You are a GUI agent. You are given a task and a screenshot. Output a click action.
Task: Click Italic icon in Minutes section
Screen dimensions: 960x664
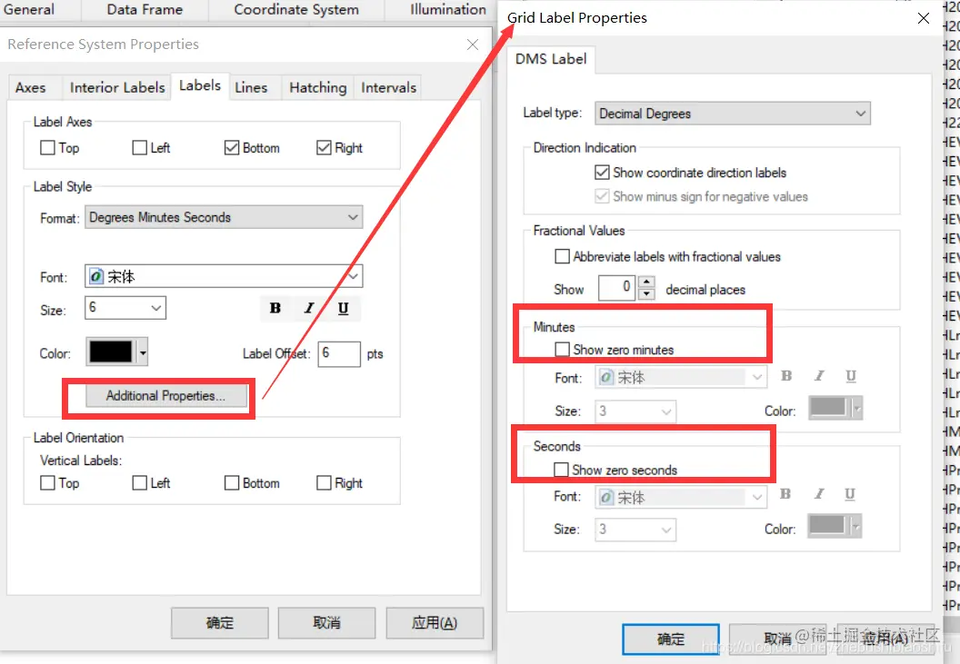click(819, 376)
